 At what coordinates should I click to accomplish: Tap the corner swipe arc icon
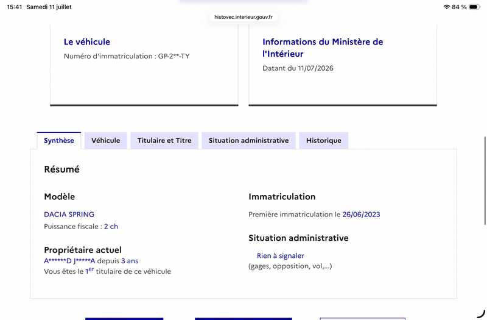[x=481, y=314]
